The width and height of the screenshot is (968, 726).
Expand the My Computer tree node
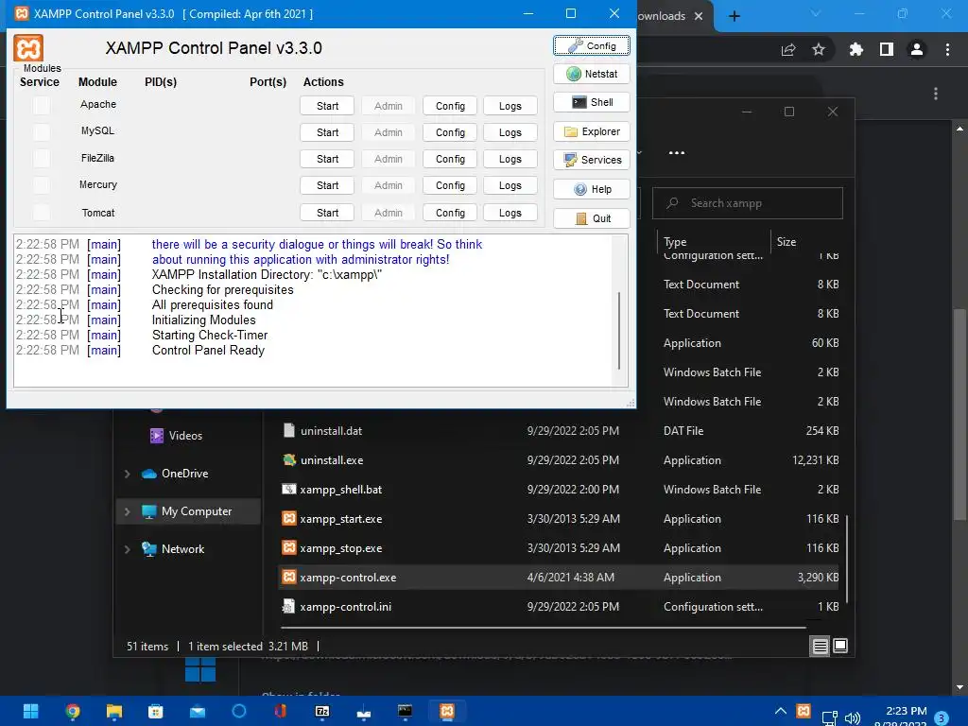(128, 511)
